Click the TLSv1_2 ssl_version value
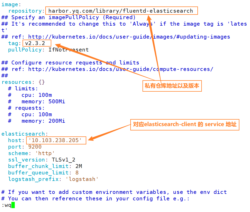 tap(63, 160)
